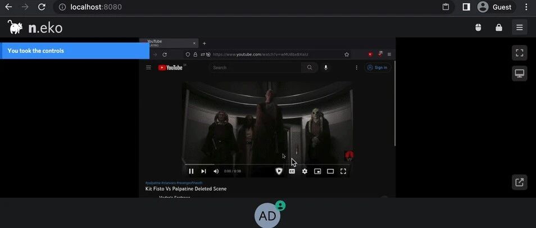Mute the video volume
The image size is (536, 228).
(x=216, y=171)
